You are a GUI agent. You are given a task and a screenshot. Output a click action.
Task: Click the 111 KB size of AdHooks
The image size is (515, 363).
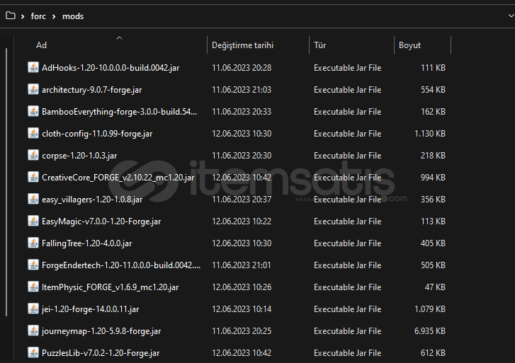tap(433, 68)
